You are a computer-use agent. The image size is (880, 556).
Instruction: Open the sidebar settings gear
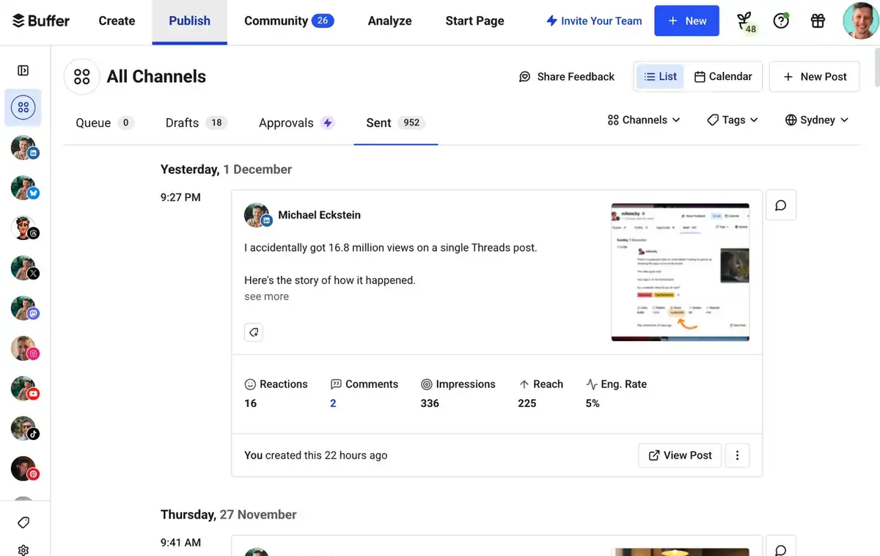(x=23, y=549)
